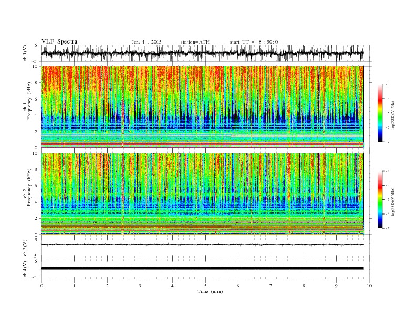
Task: Click the ch.2 spectrogram panel
Action: [x=202, y=194]
